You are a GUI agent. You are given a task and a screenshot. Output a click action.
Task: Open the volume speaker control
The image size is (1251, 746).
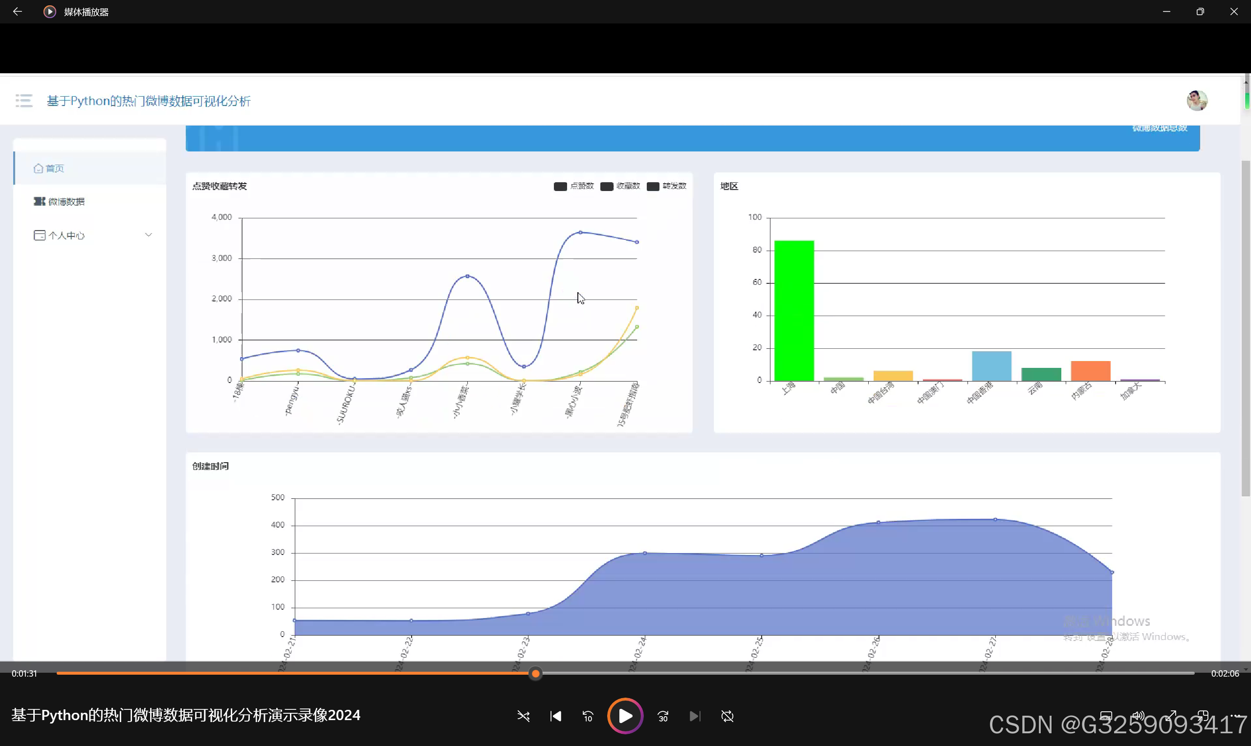coord(1138,715)
